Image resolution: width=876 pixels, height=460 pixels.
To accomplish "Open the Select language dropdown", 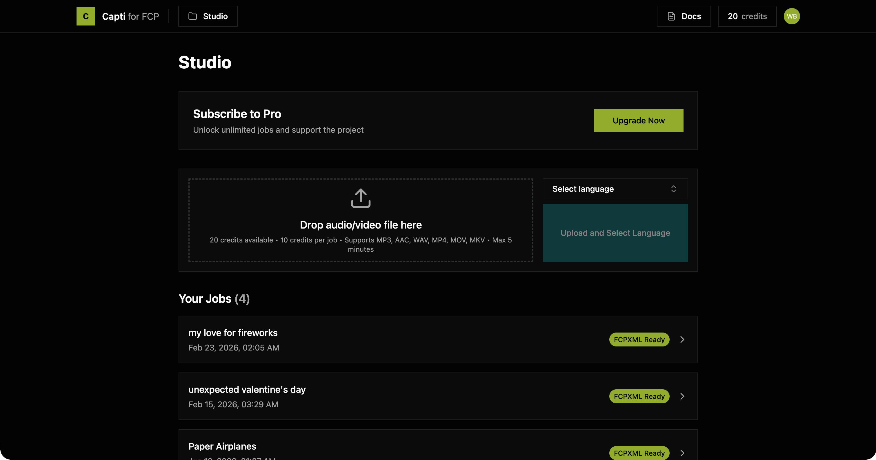I will [615, 189].
